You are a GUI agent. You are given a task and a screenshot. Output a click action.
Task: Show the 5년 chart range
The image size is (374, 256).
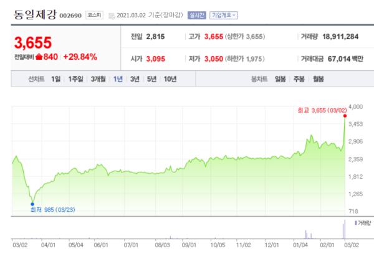(x=151, y=79)
